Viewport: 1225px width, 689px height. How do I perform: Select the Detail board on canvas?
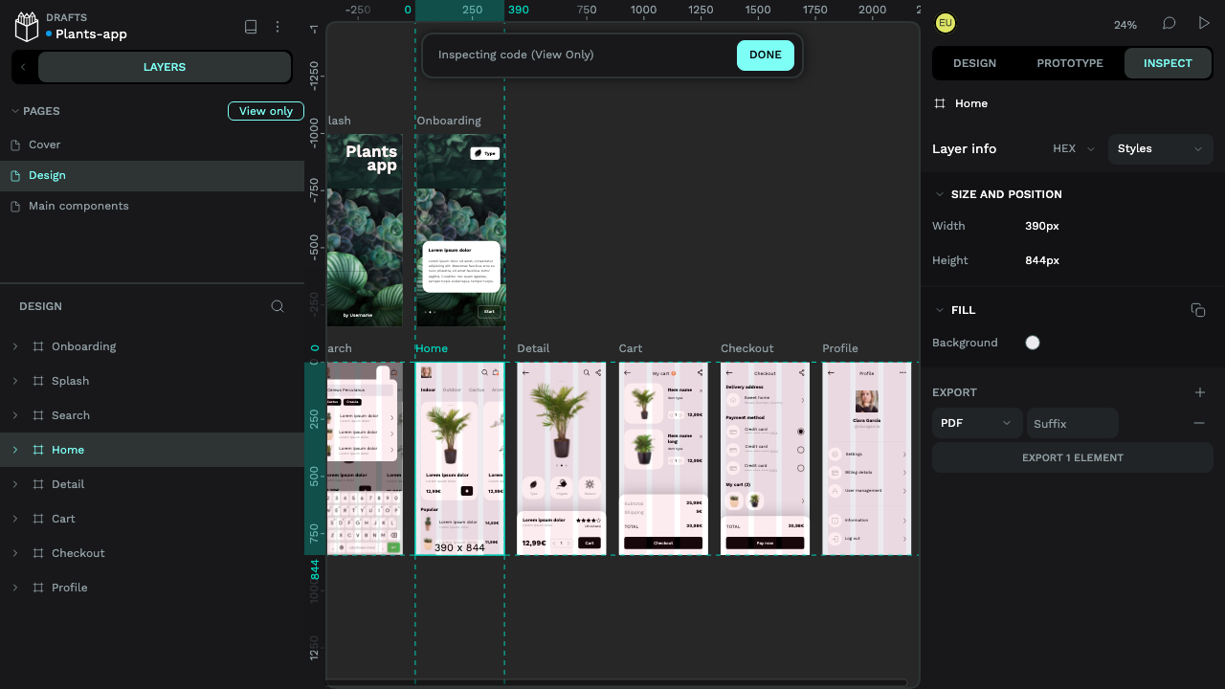[562, 458]
